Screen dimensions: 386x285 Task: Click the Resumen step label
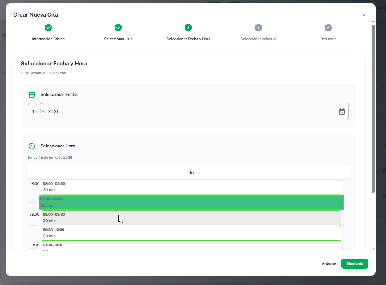[x=328, y=39]
